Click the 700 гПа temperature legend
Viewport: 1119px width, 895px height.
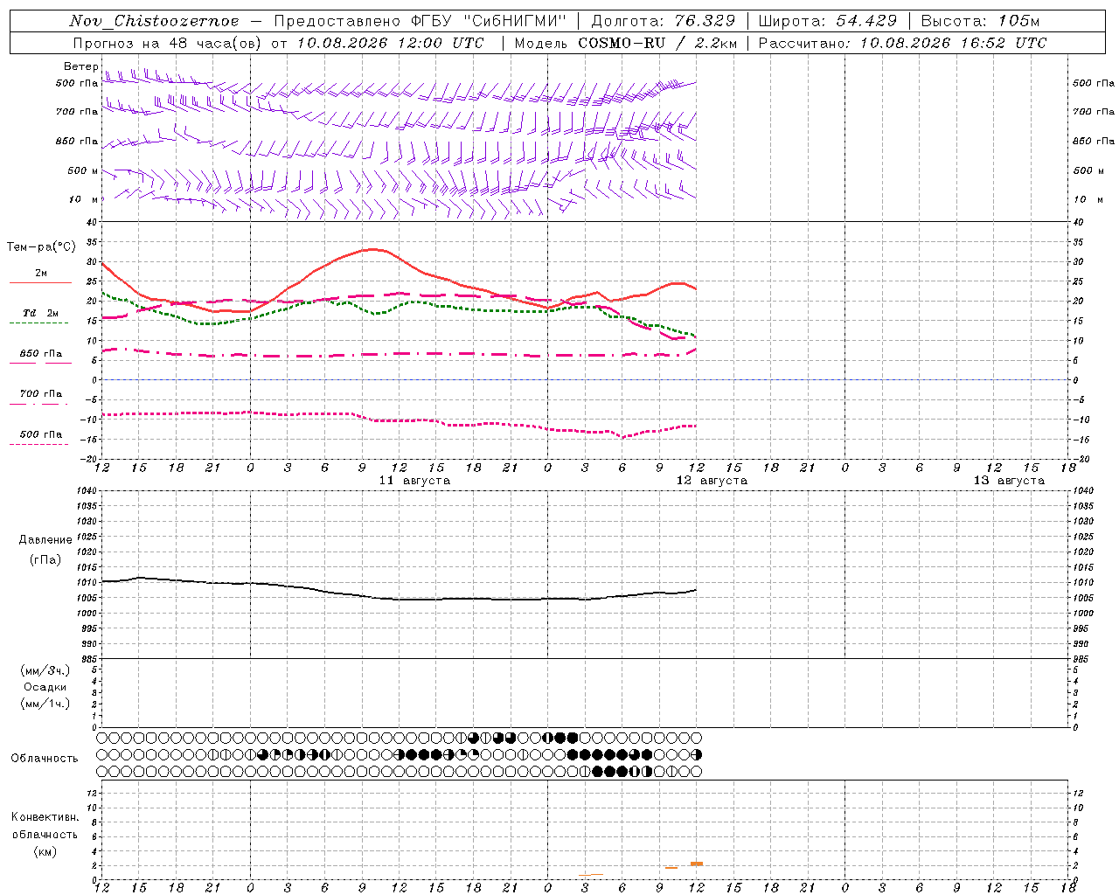tap(40, 394)
